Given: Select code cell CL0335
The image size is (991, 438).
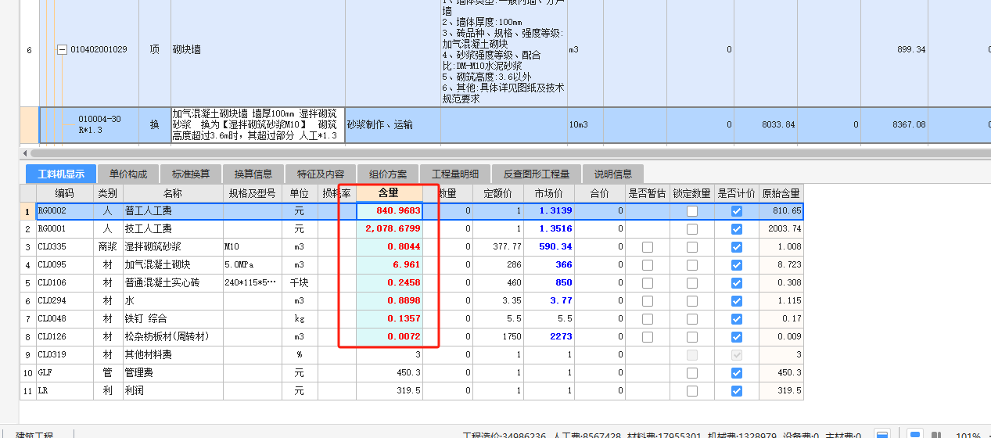Looking at the screenshot, I should coord(66,247).
